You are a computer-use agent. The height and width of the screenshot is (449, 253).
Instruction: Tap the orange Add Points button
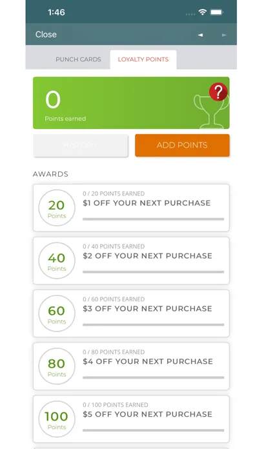[182, 145]
